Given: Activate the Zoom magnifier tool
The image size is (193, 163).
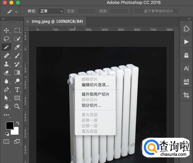Looking at the screenshot, I should coord(17,107).
